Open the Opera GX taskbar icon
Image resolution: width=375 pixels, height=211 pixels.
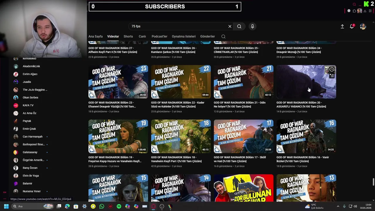(x=153, y=206)
